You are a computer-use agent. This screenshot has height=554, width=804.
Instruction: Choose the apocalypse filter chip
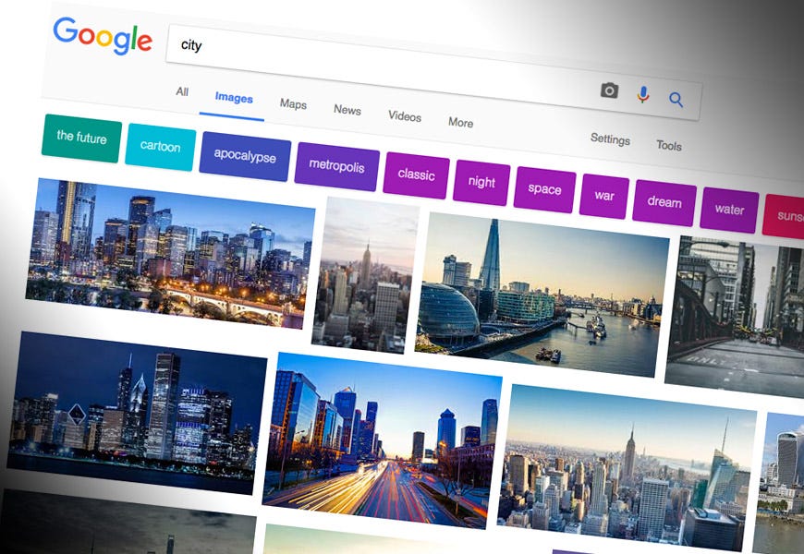click(245, 156)
